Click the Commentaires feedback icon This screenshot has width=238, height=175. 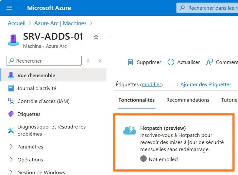(x=210, y=62)
